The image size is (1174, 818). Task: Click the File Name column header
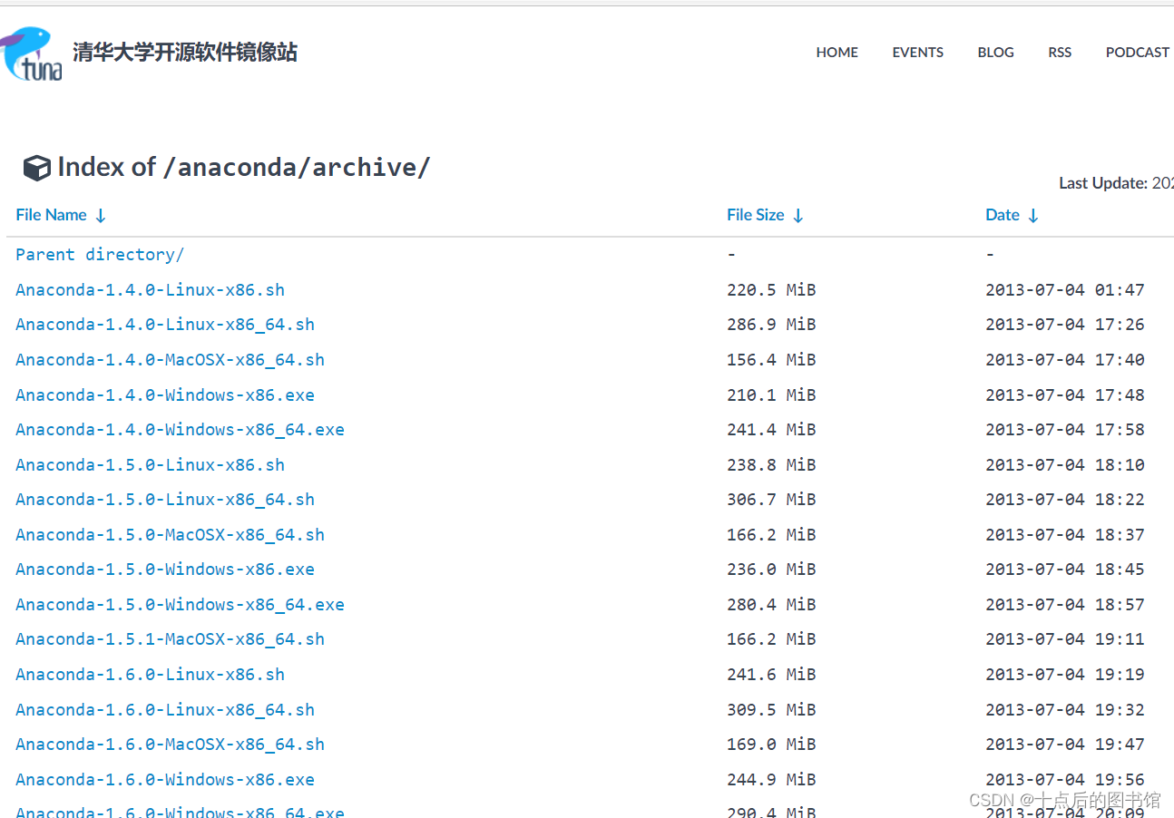(x=51, y=215)
